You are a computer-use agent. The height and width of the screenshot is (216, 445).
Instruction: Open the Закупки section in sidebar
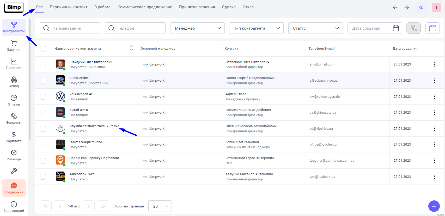pos(14,46)
